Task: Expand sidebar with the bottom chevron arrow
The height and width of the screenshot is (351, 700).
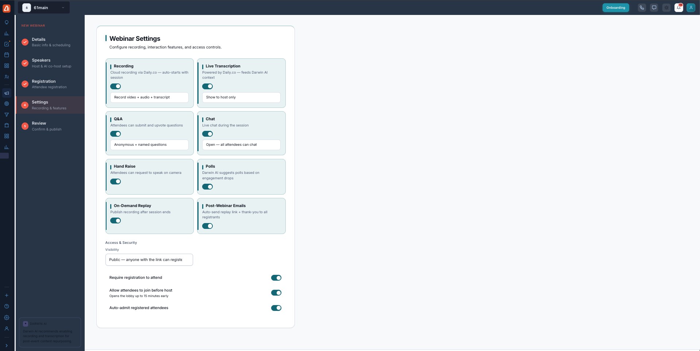Action: click(7, 346)
